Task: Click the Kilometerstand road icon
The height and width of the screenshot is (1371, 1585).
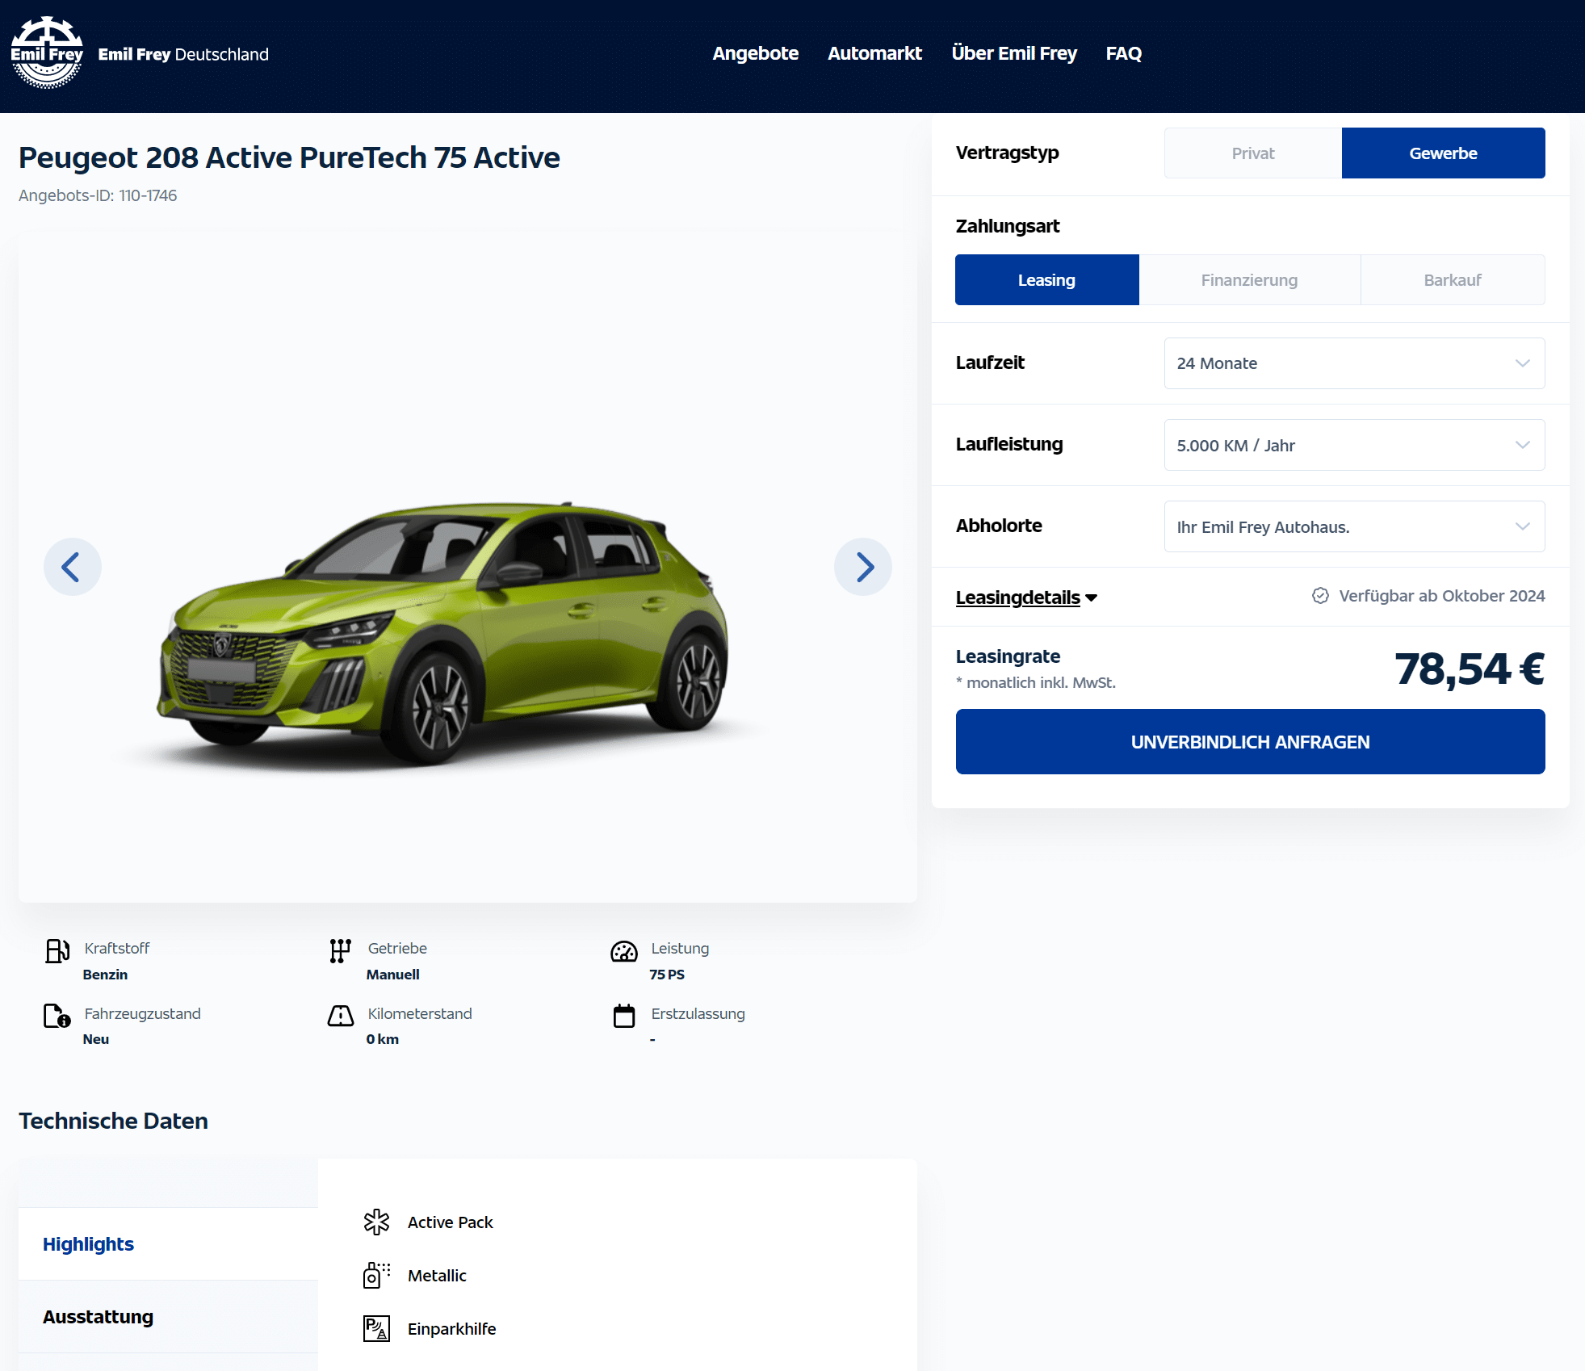Action: coord(341,1016)
